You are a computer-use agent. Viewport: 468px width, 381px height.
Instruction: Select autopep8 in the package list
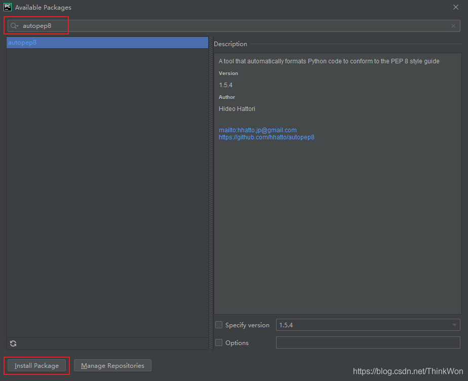tap(22, 43)
